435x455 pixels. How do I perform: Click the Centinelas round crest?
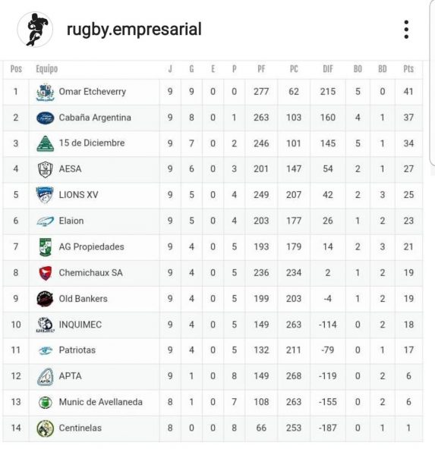(x=45, y=428)
